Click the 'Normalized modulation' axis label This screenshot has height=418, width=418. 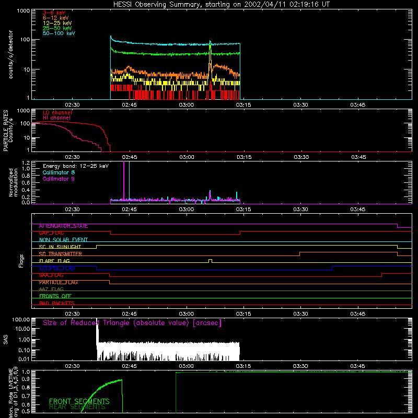[13, 182]
